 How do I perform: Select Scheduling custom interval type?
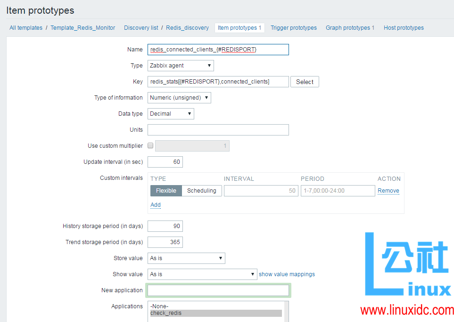click(201, 191)
